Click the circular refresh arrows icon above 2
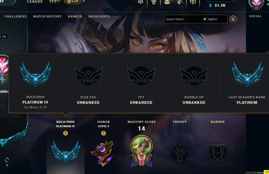269x174 pixels. tap(7, 160)
